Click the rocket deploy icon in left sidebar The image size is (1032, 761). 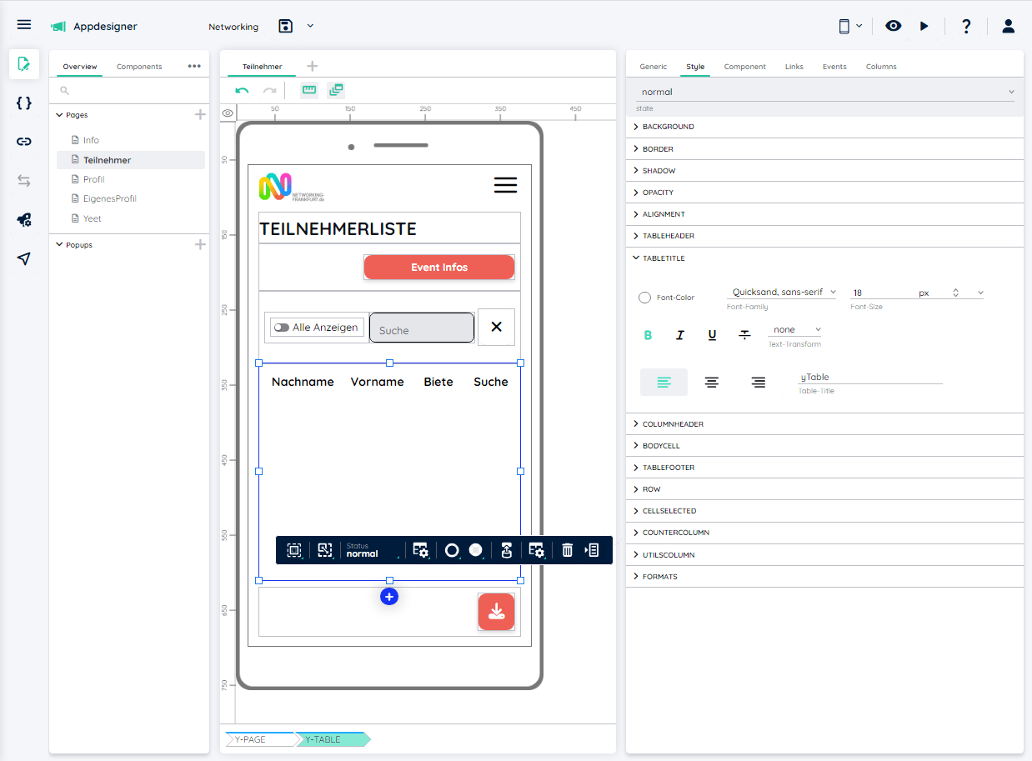coord(24,220)
